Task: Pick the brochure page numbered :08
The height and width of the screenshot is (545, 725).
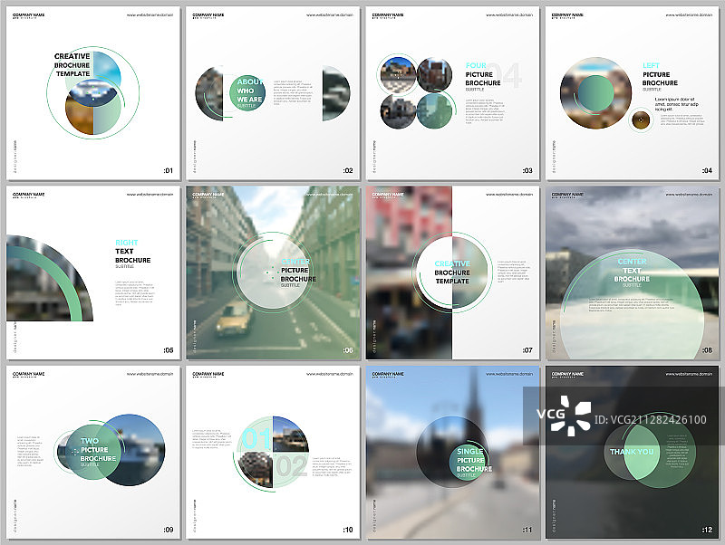Action: tap(632, 272)
